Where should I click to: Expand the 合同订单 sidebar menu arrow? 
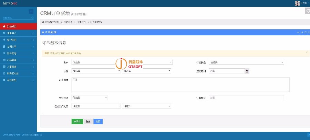pyautogui.click(x=33, y=47)
